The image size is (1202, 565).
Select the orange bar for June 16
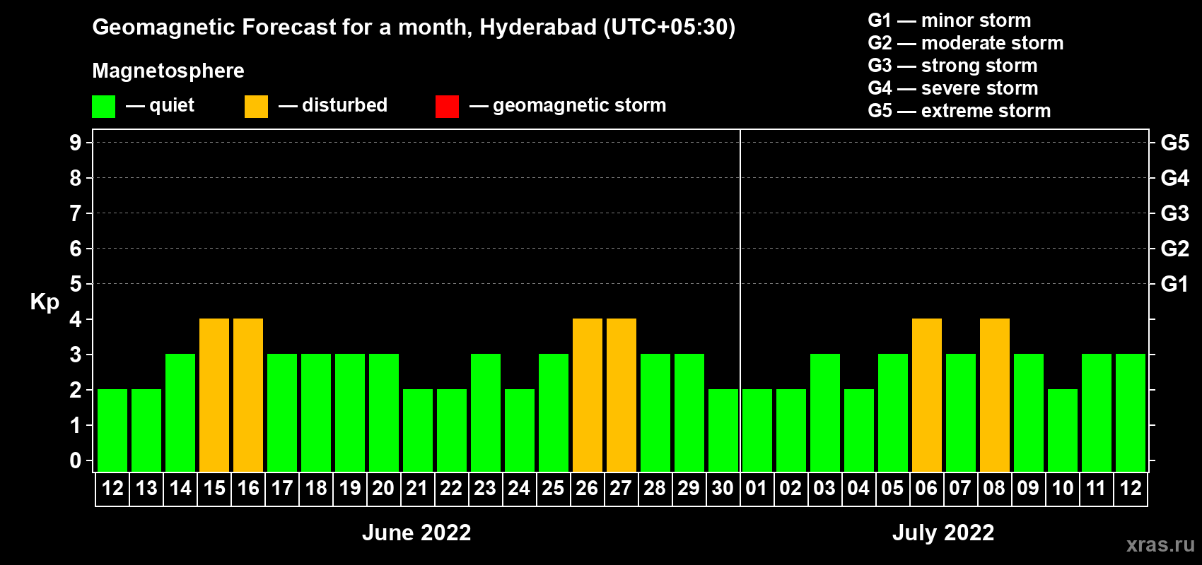click(248, 395)
